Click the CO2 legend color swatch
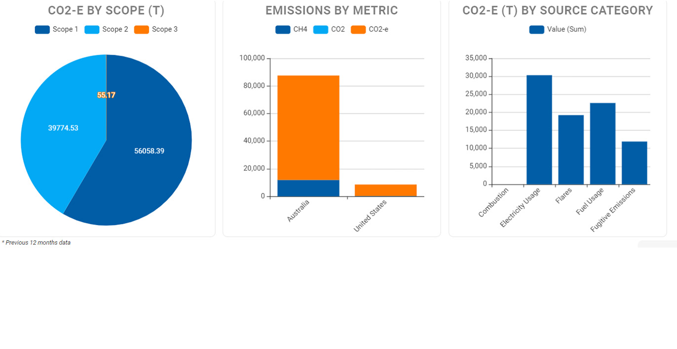 pos(321,30)
